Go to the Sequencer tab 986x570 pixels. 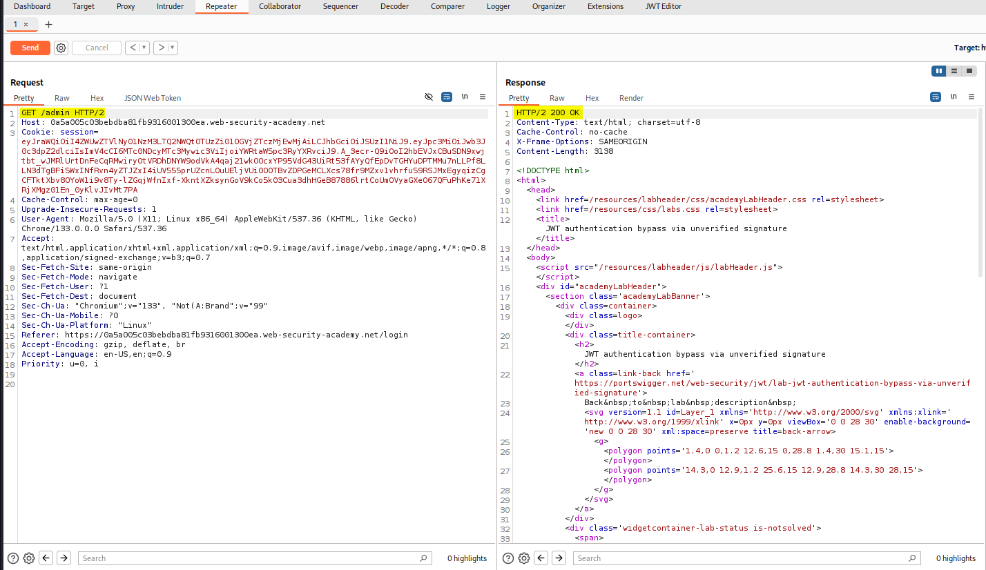point(341,6)
